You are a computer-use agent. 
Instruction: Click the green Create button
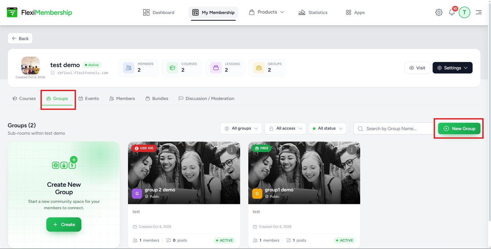point(64,225)
